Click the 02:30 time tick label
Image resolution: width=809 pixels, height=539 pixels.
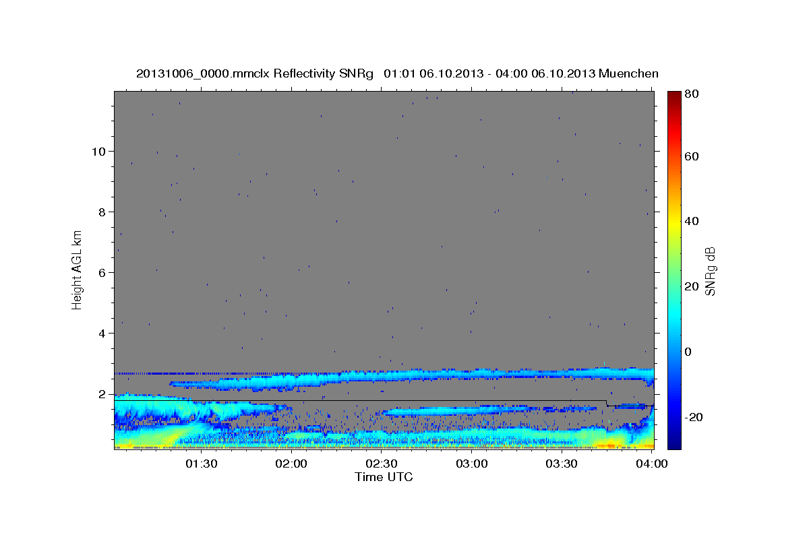click(382, 464)
